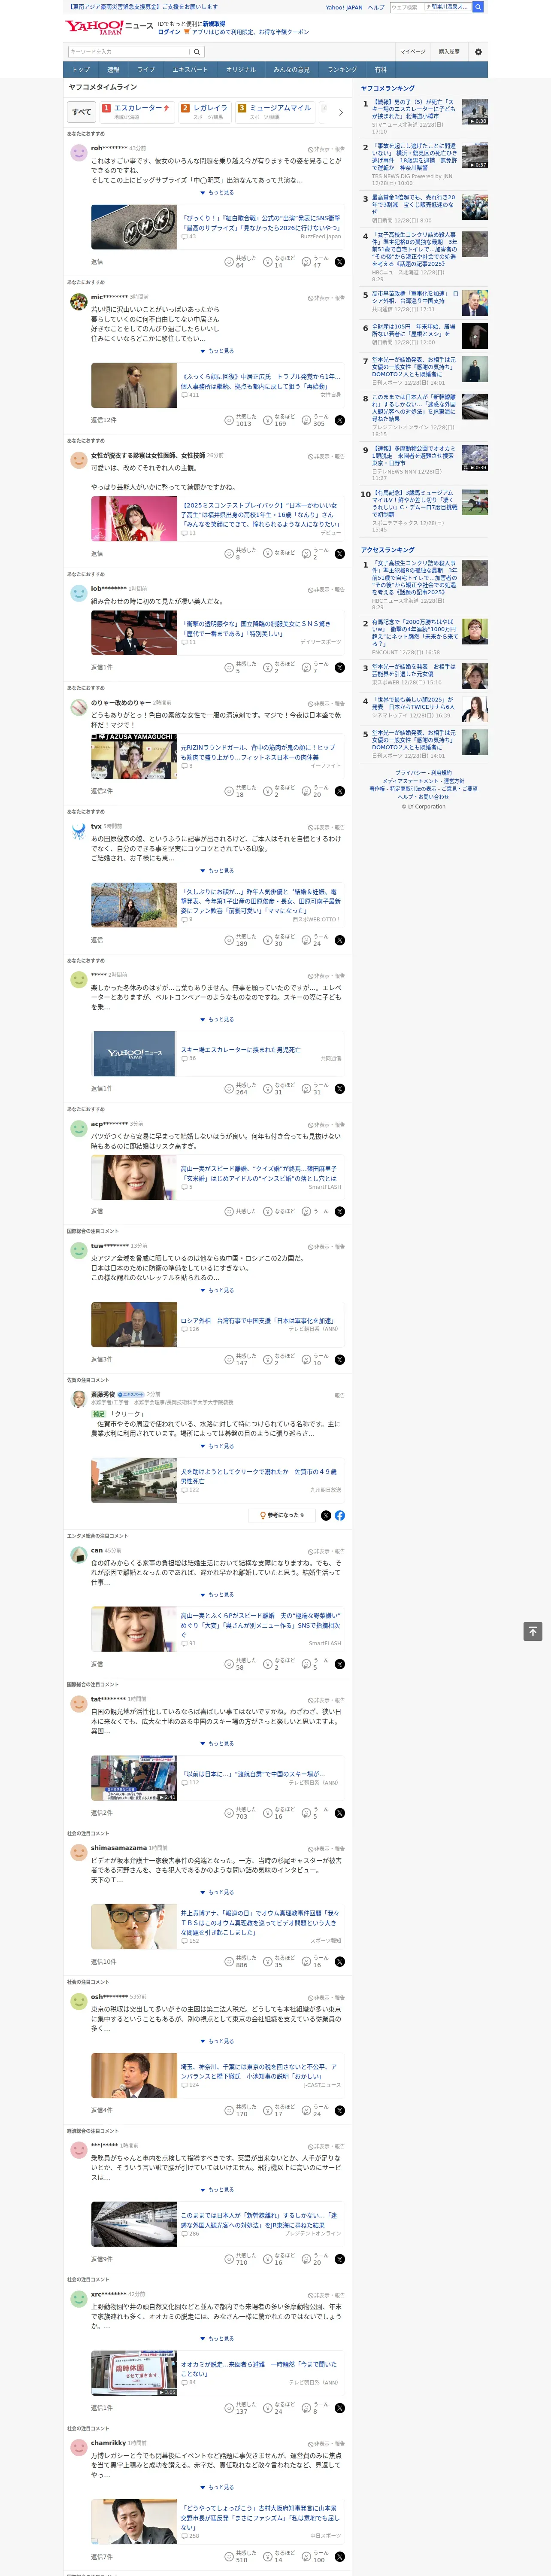Share can's comment on X
This screenshot has height=2576, width=551.
click(x=339, y=1664)
